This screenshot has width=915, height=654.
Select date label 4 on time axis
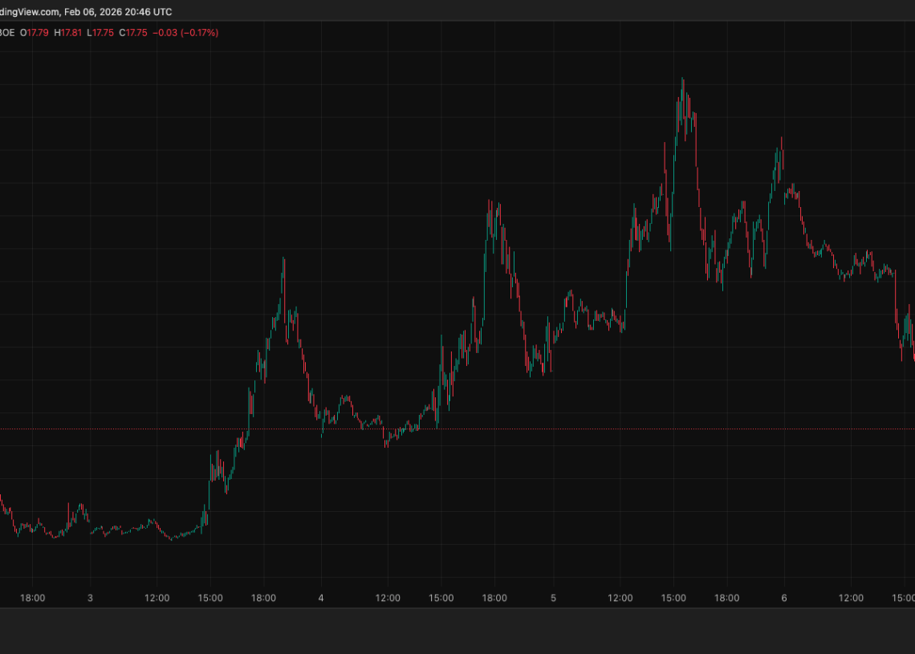(321, 598)
